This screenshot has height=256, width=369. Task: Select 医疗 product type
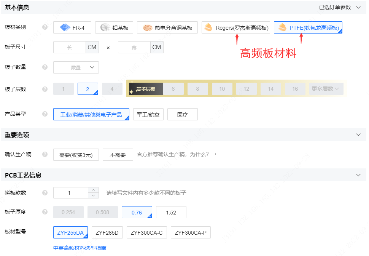pyautogui.click(x=182, y=114)
